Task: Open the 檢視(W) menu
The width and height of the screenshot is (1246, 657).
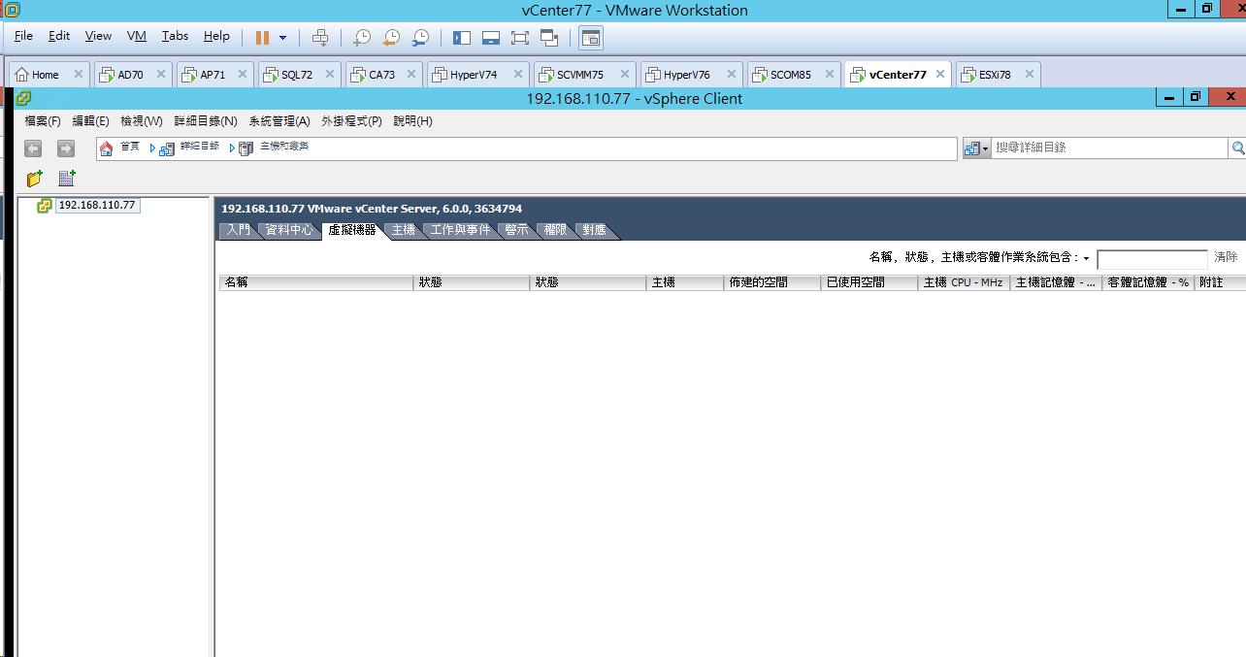Action: [142, 121]
